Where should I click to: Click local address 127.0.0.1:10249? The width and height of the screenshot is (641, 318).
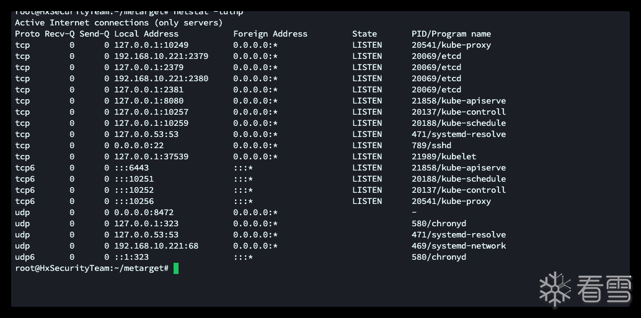tap(151, 45)
